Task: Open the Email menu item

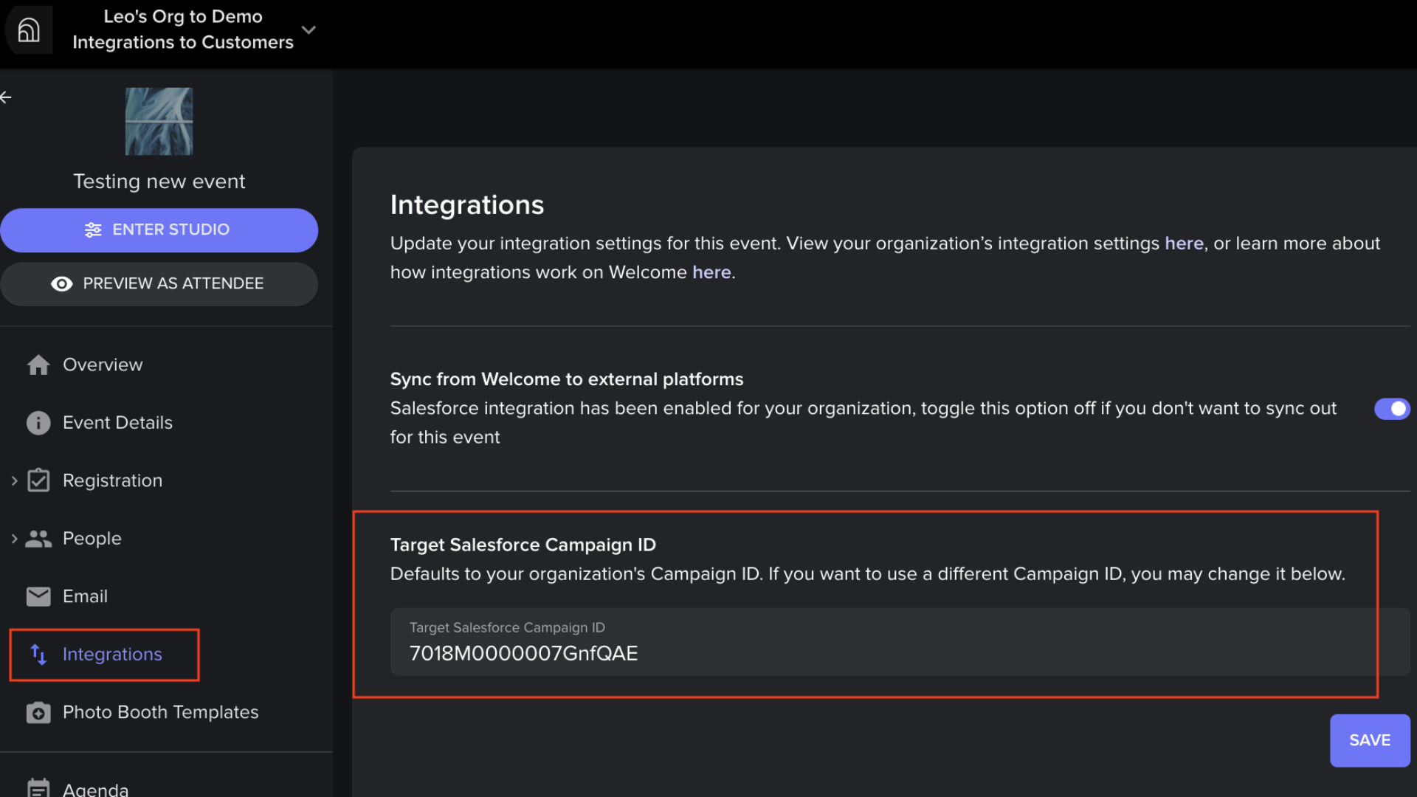Action: pyautogui.click(x=85, y=596)
